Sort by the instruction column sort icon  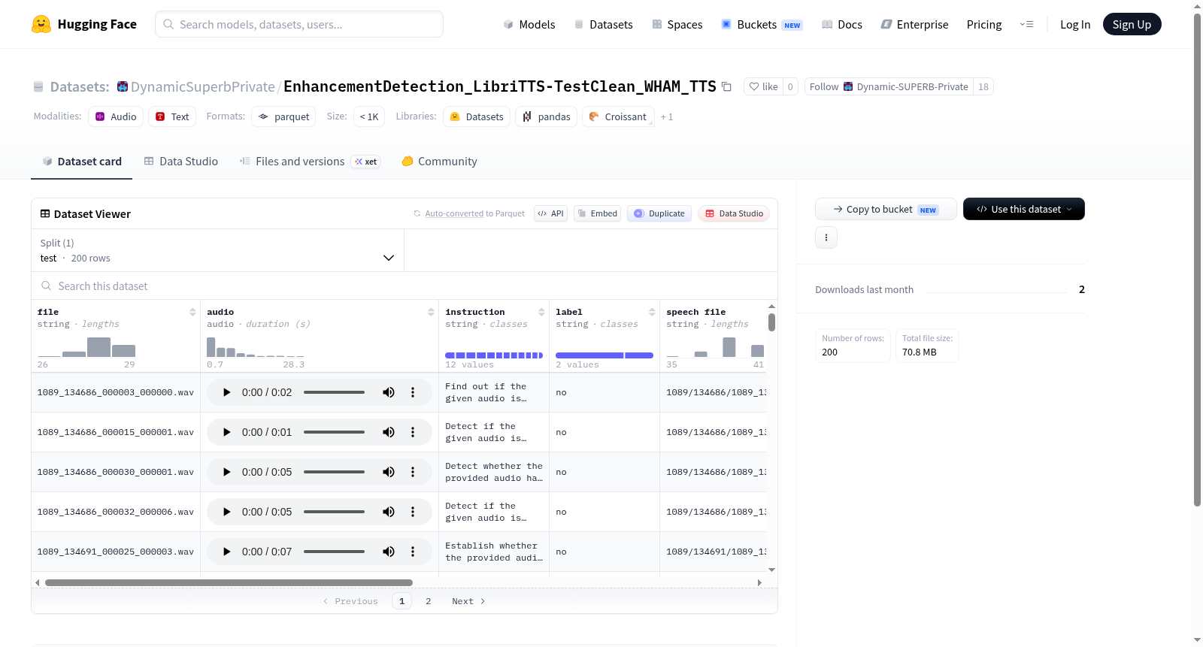[541, 312]
